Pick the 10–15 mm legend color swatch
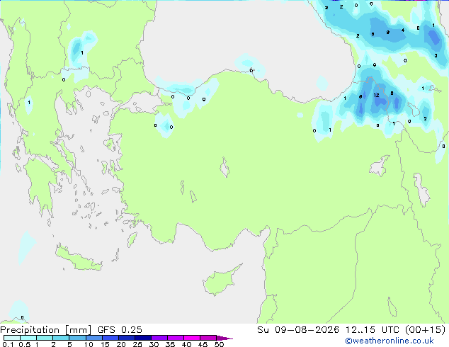Screen dimensions: 449x347 (93, 338)
